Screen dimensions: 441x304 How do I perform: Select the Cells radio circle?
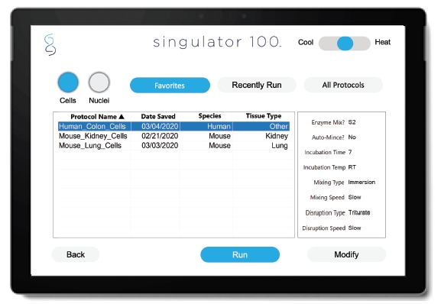(x=68, y=82)
